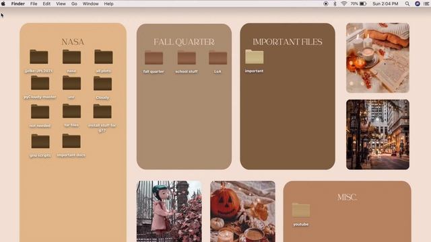Select the Cloudy folder icon

[x=102, y=83]
